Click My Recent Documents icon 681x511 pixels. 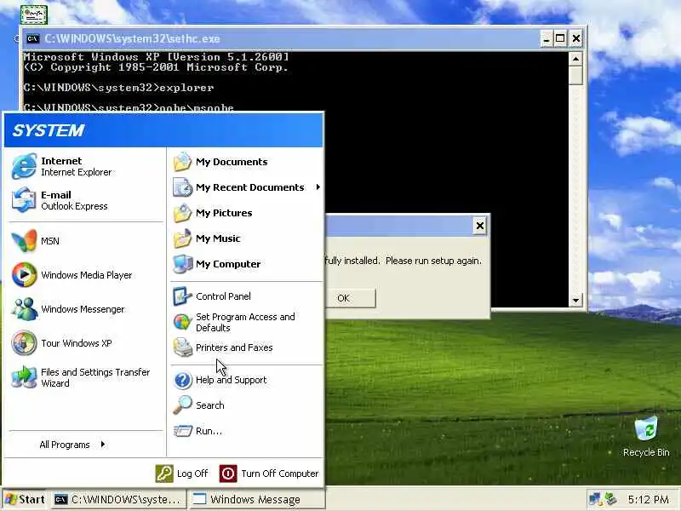coord(182,187)
